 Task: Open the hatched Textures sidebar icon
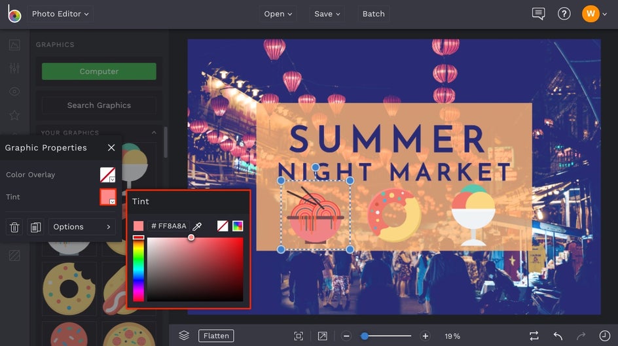14,256
